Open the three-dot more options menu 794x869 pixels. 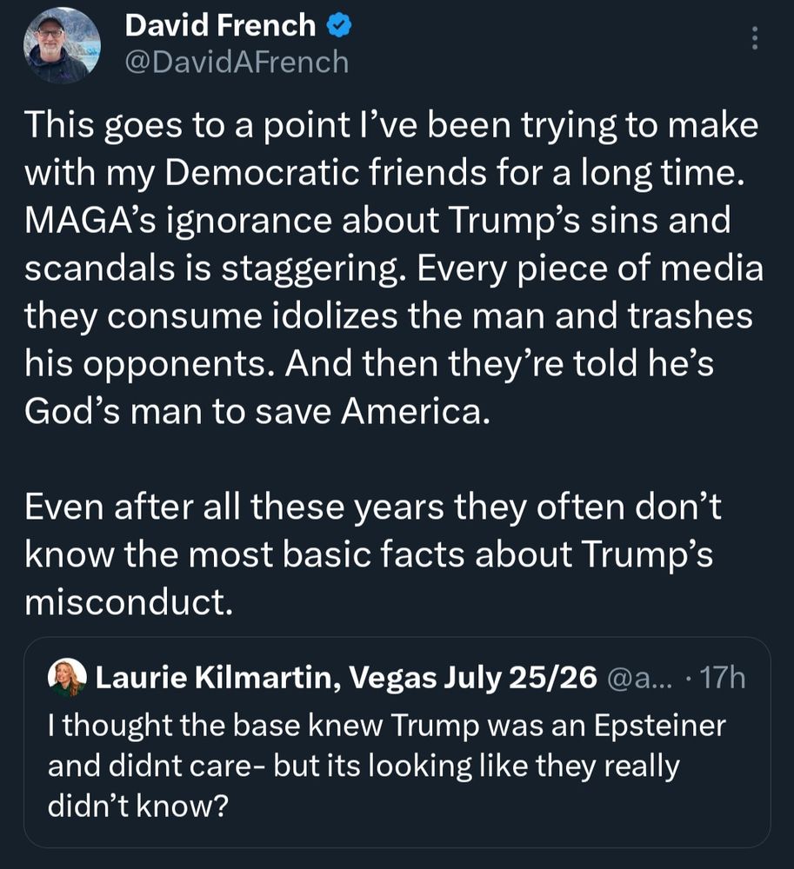point(753,38)
